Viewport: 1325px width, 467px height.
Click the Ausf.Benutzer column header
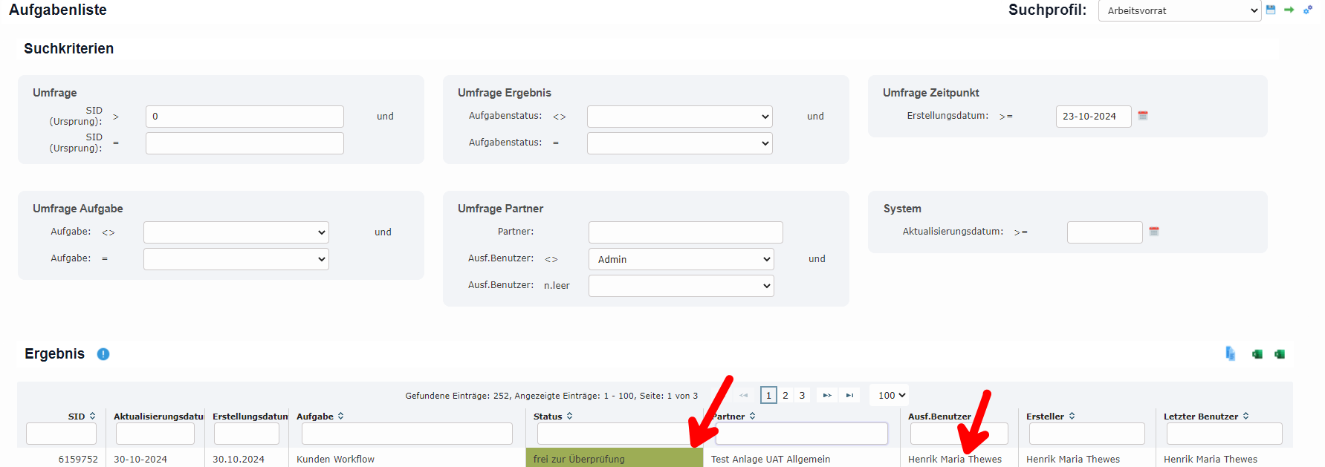click(939, 417)
